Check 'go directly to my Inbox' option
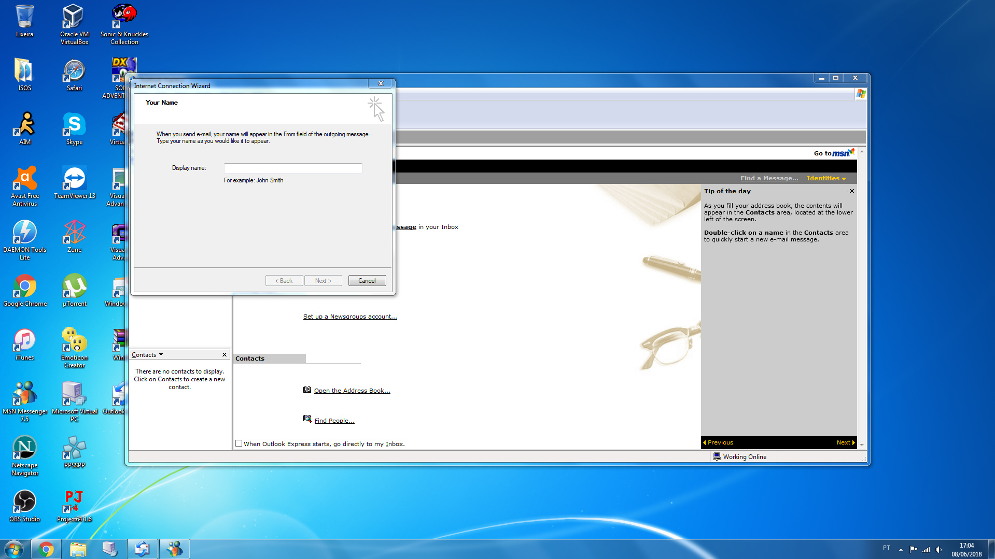This screenshot has width=995, height=559. (x=239, y=443)
